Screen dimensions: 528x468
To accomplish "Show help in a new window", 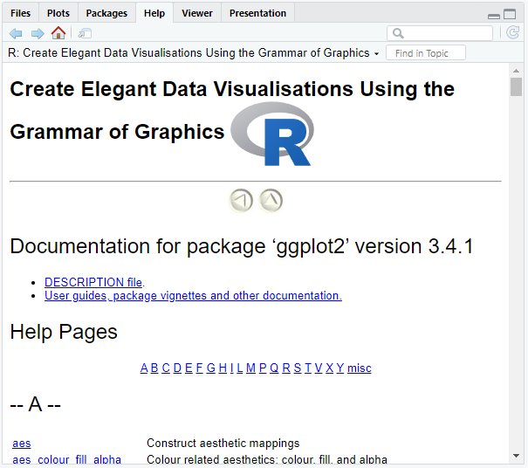I will 85,33.
